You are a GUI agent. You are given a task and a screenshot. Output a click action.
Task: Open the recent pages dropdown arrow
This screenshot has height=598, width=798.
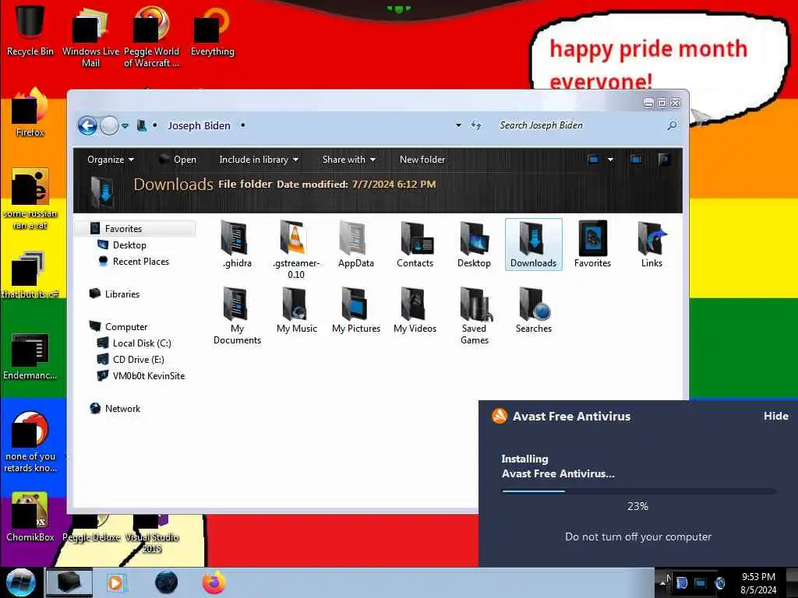[125, 125]
